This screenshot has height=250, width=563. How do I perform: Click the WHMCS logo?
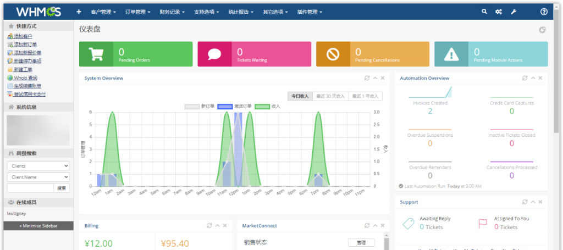click(38, 12)
